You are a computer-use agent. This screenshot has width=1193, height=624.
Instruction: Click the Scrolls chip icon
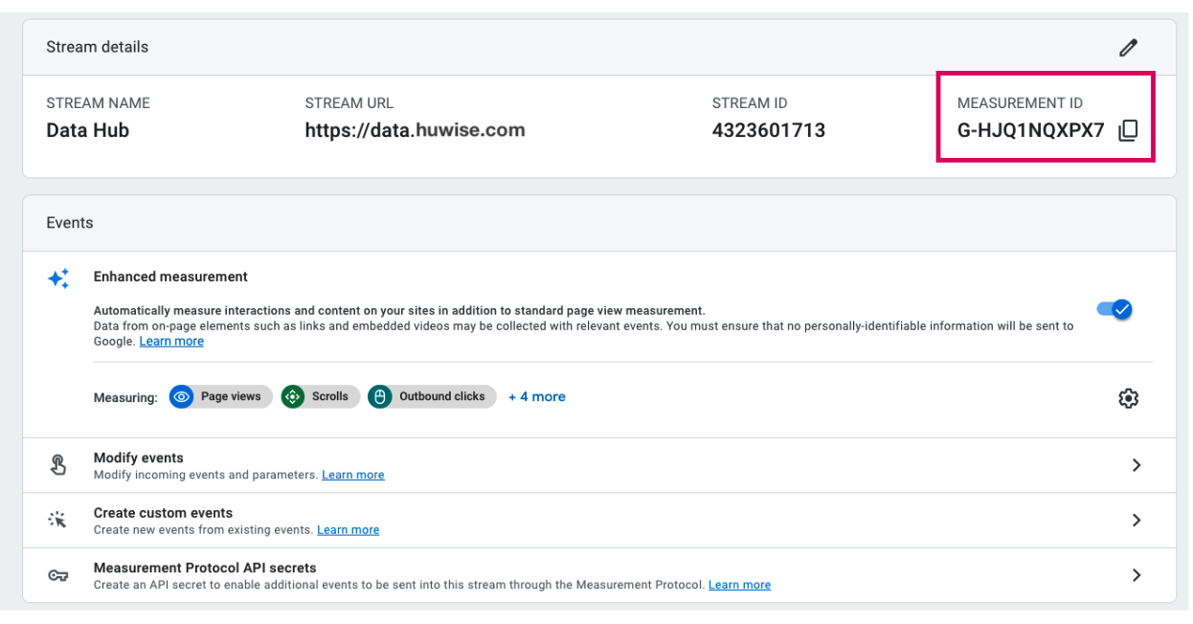pos(293,396)
